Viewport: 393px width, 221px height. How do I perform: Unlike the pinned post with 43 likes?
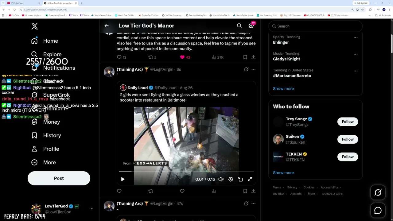pos(185,57)
